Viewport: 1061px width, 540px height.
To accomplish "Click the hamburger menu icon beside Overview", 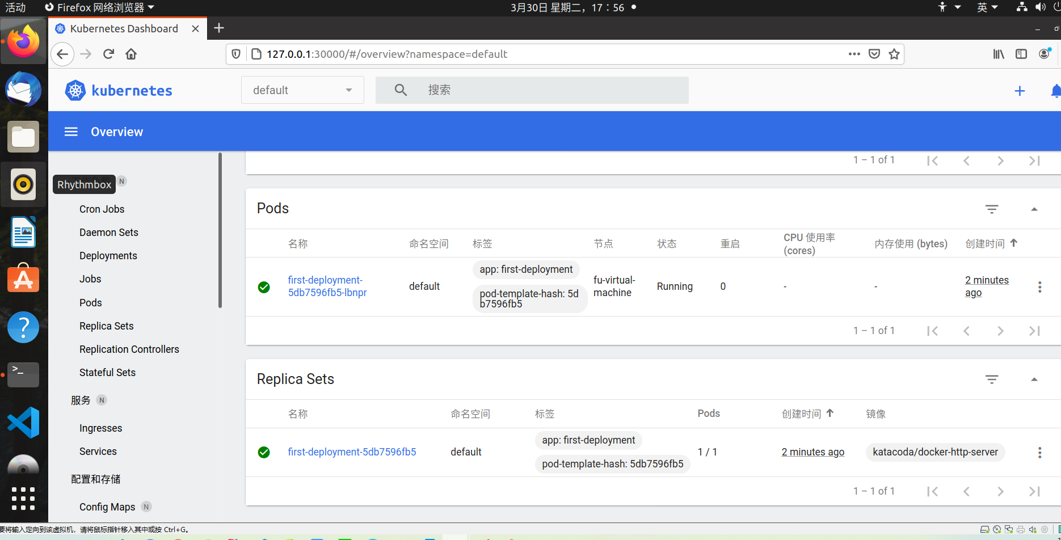I will pyautogui.click(x=71, y=132).
